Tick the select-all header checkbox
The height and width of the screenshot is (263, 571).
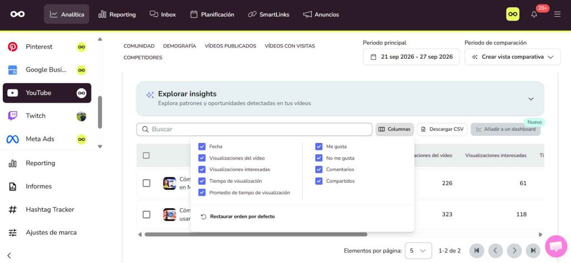[146, 155]
